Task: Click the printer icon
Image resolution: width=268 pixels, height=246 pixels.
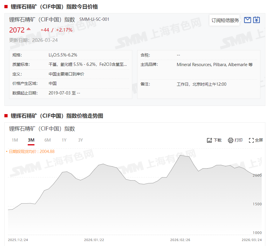Action: coord(230,140)
